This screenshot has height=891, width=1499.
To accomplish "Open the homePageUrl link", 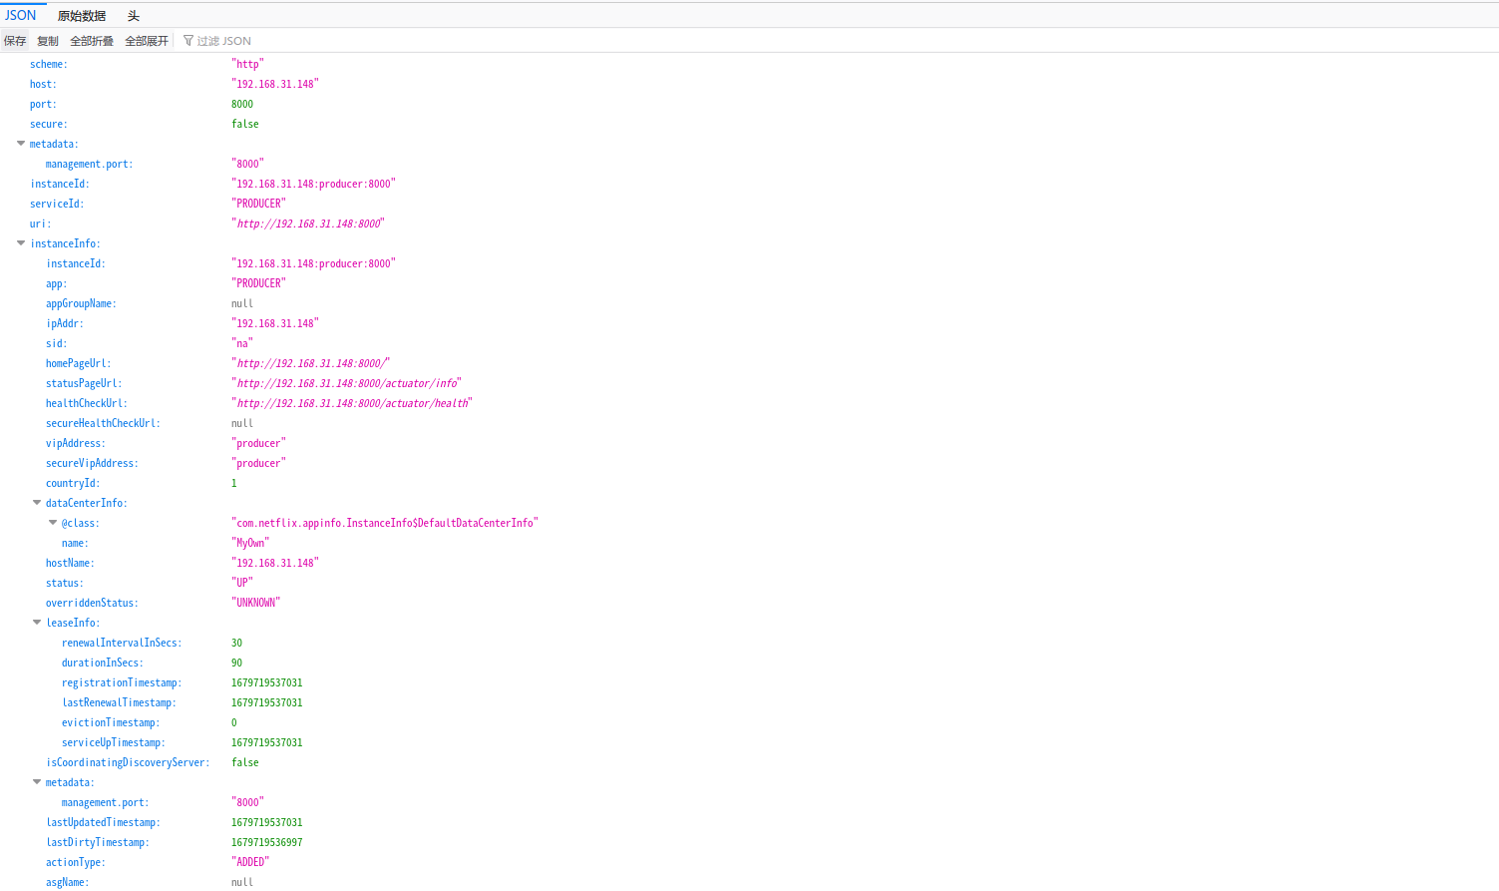I will click(x=311, y=362).
